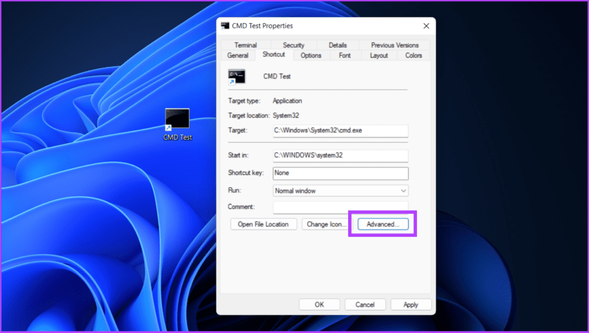Select the General tab

(238, 55)
